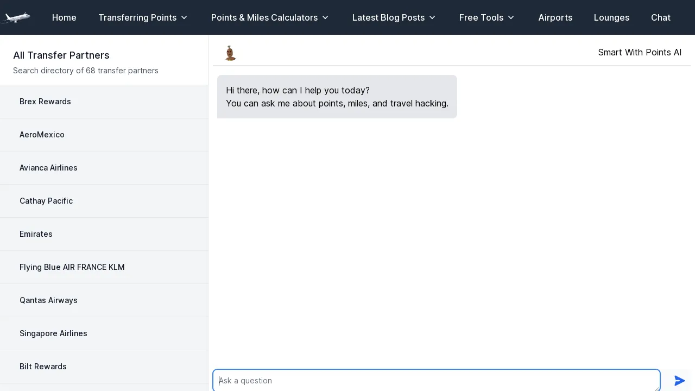Open the Lounges page
Viewport: 695px width, 391px height.
[611, 17]
